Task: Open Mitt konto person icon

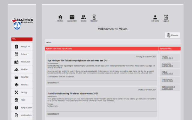Action: pyautogui.click(x=155, y=18)
